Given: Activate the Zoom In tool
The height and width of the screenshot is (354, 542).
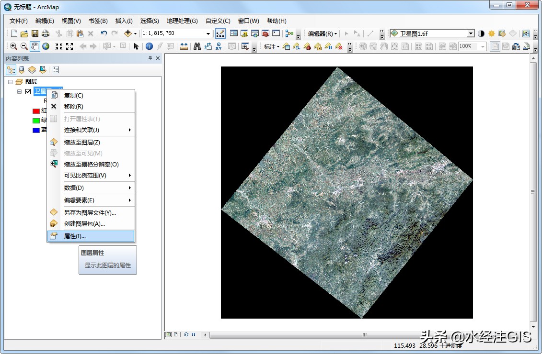Looking at the screenshot, I should pyautogui.click(x=13, y=46).
